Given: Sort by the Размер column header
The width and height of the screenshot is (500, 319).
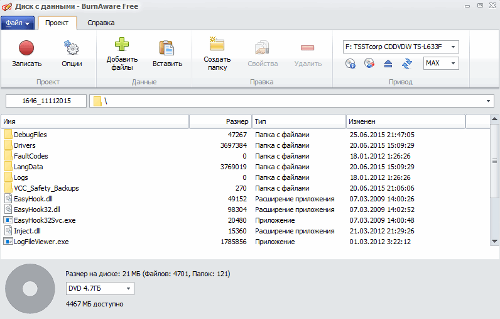Looking at the screenshot, I should tap(220, 121).
